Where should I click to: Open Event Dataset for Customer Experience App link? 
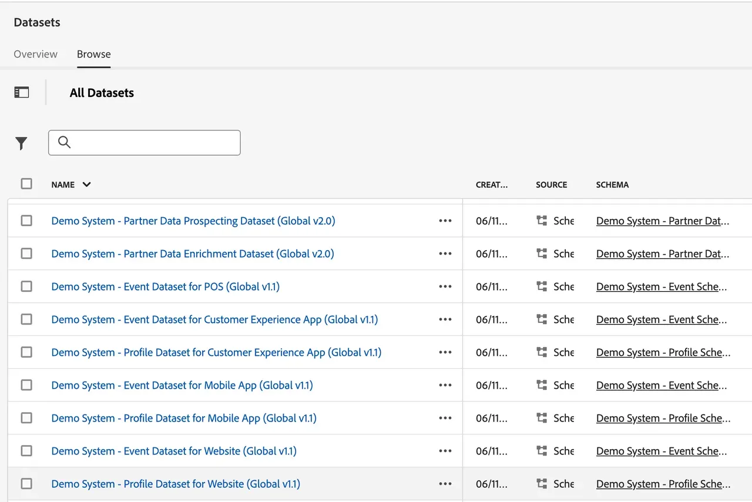tap(215, 319)
